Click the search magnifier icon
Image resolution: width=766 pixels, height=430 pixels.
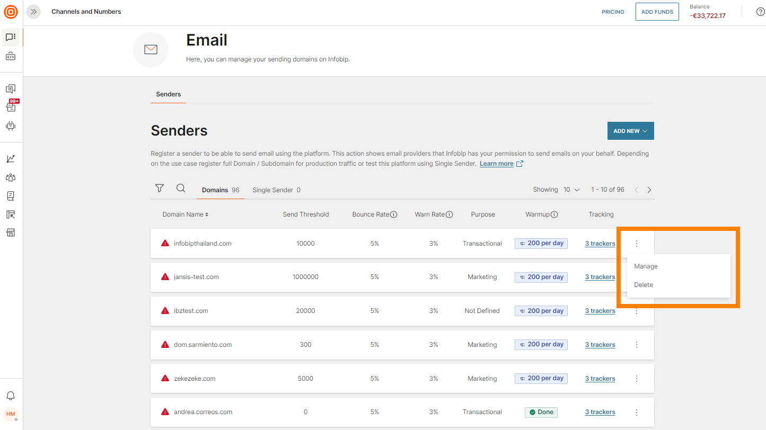coord(181,189)
